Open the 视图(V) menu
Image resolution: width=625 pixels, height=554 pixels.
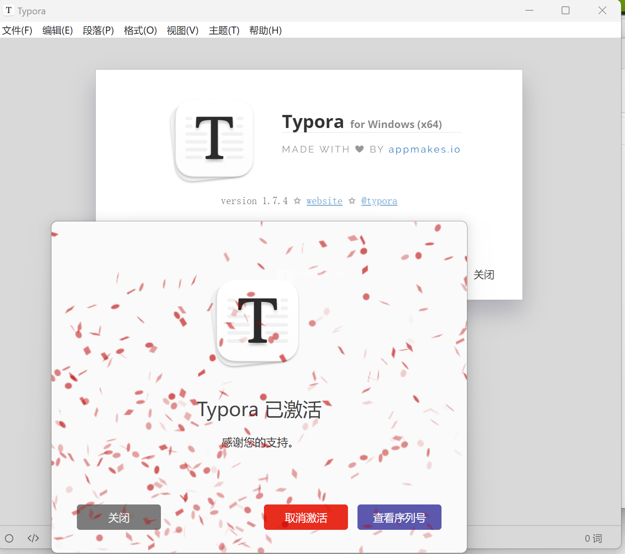pyautogui.click(x=183, y=31)
